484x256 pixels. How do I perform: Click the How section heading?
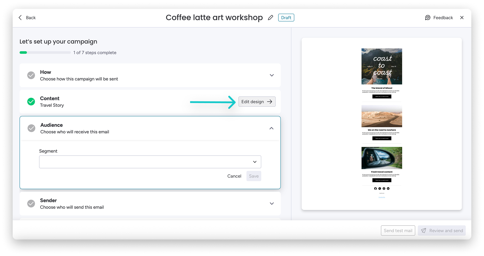click(45, 72)
